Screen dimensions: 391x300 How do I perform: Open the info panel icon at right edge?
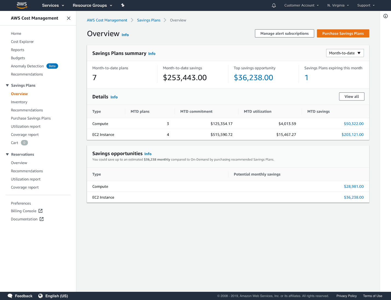point(386,16)
